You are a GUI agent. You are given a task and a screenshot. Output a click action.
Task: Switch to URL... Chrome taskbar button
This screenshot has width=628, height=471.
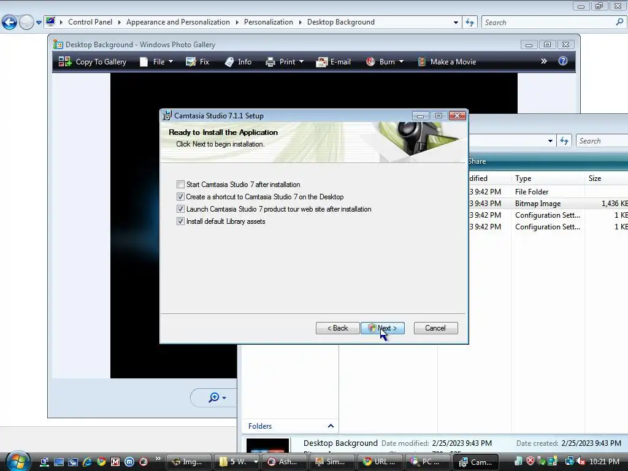coord(381,462)
